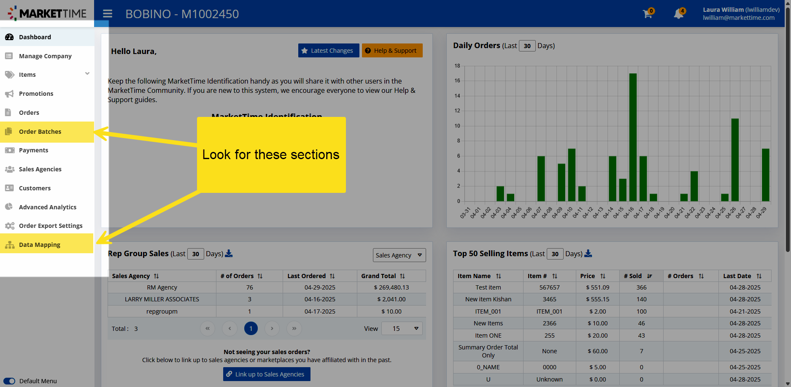Click the MarketTime logo

pyautogui.click(x=47, y=14)
